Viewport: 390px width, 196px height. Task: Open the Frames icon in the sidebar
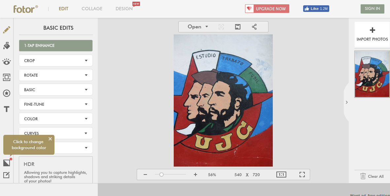click(x=7, y=77)
